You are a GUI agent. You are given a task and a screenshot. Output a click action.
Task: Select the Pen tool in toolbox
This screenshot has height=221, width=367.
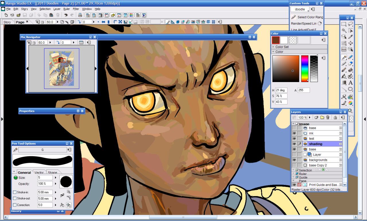344,57
